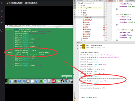Expand the server folder in project tree
The width and height of the screenshot is (135, 101).
point(79,10)
